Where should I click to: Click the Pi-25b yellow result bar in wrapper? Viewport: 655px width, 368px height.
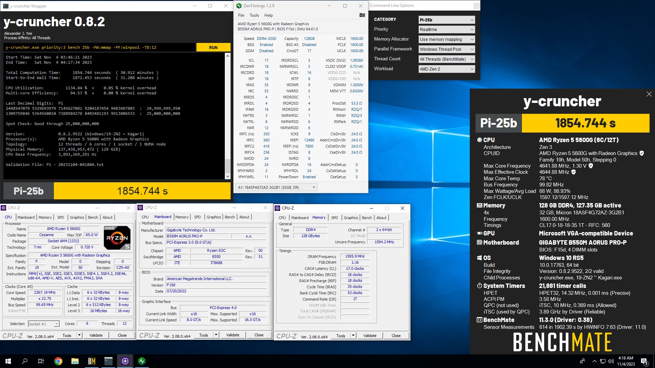(x=142, y=191)
